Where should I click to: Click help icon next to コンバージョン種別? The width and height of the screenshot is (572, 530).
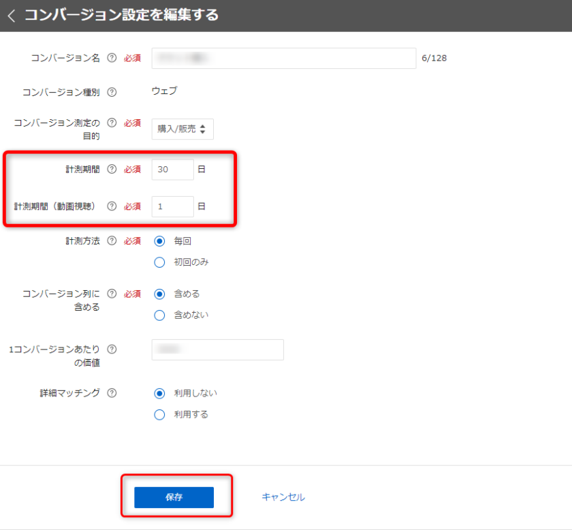[x=112, y=92]
